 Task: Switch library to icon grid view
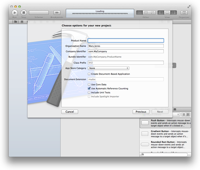(x=184, y=114)
